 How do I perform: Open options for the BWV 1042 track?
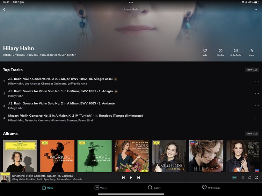pos(257,81)
